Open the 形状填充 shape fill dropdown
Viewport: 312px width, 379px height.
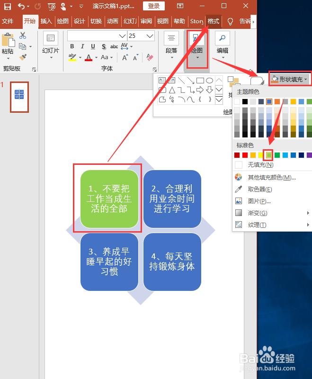pos(290,79)
